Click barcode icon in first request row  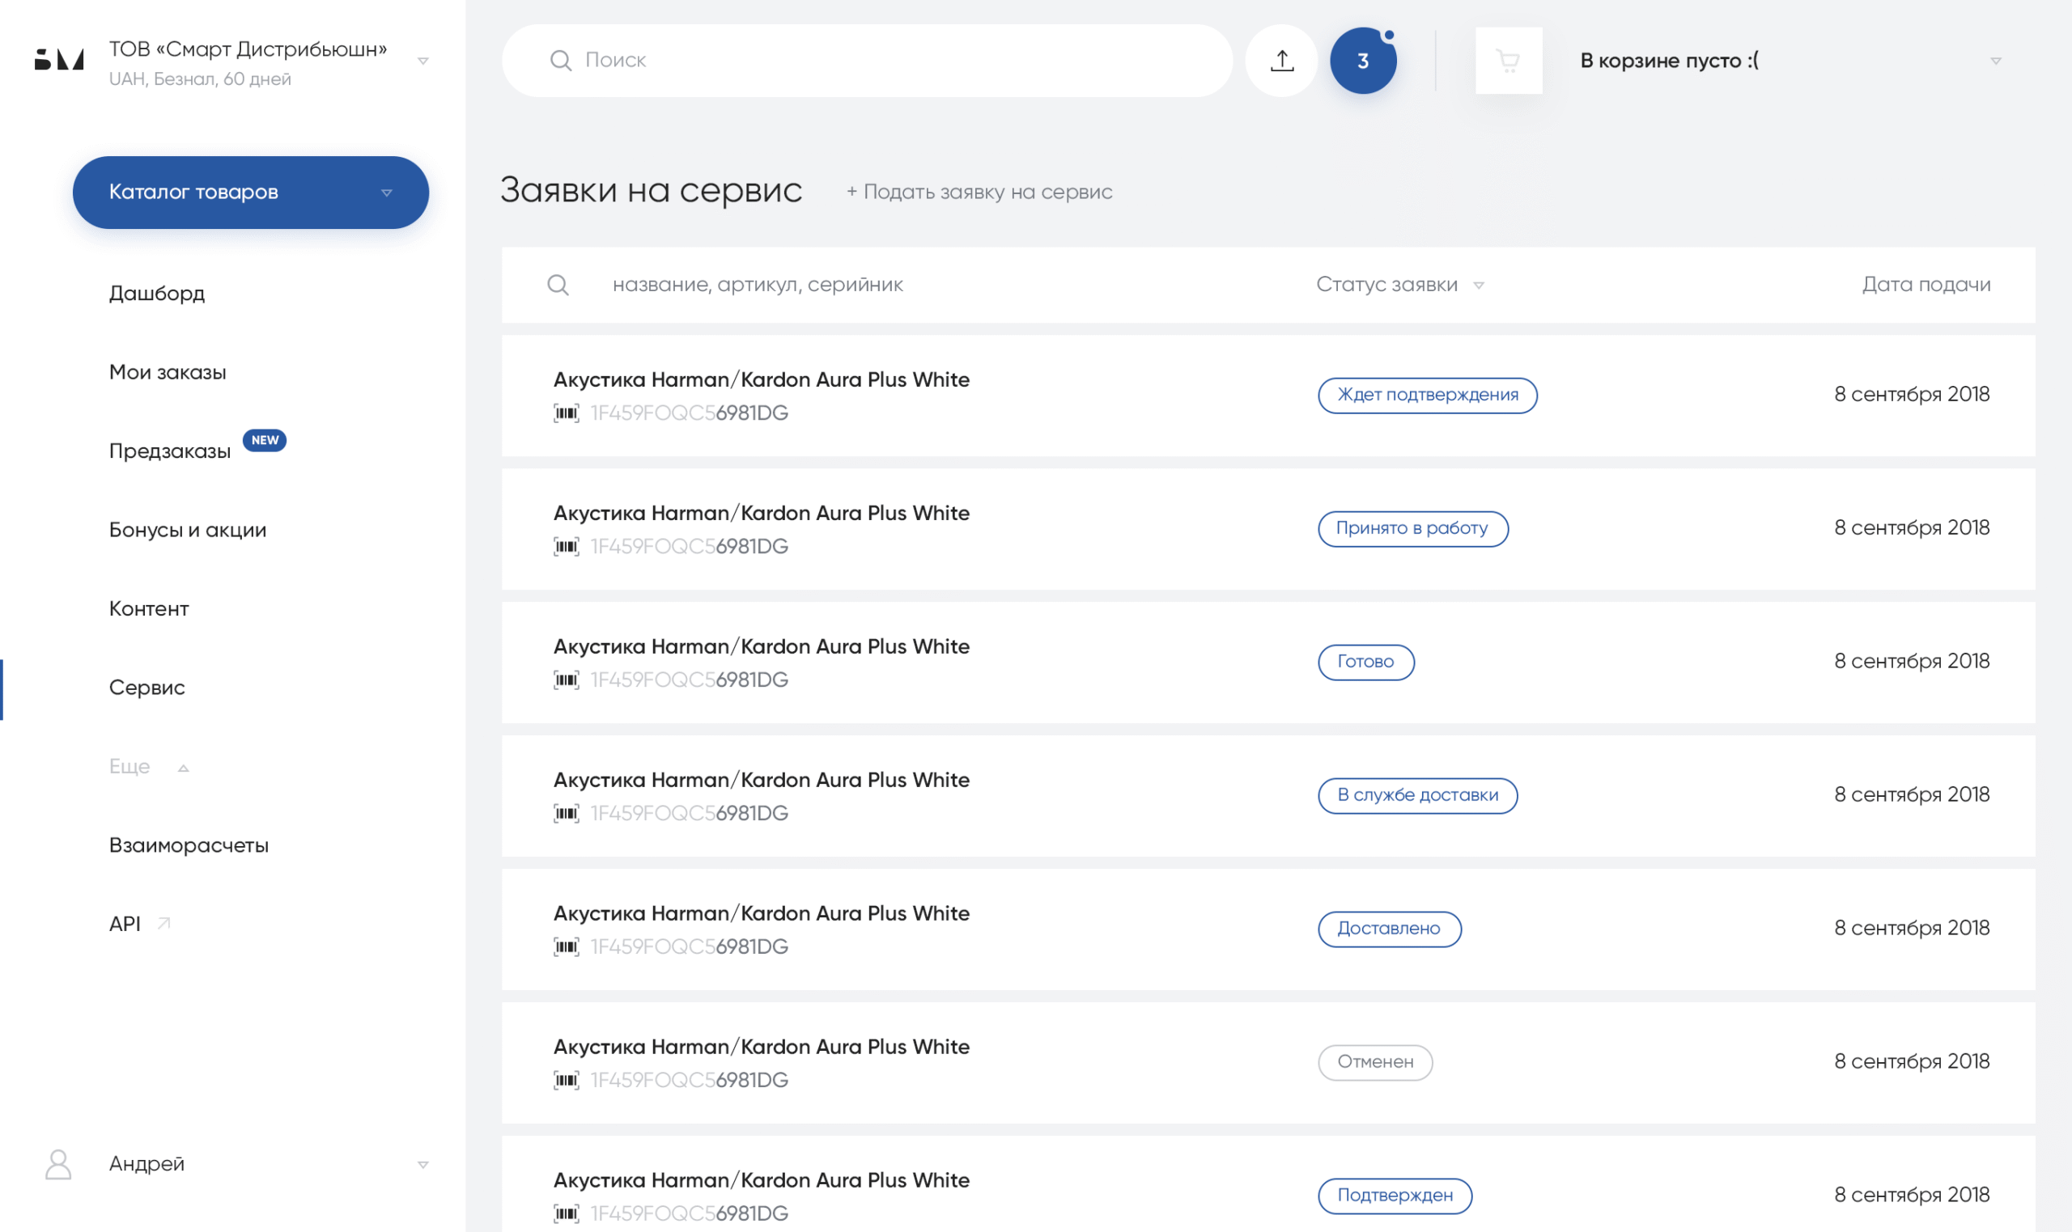pyautogui.click(x=567, y=413)
